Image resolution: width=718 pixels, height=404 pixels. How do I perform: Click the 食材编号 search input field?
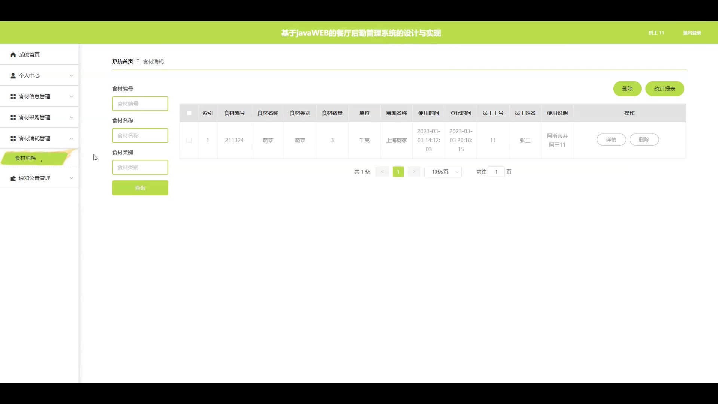tap(140, 104)
